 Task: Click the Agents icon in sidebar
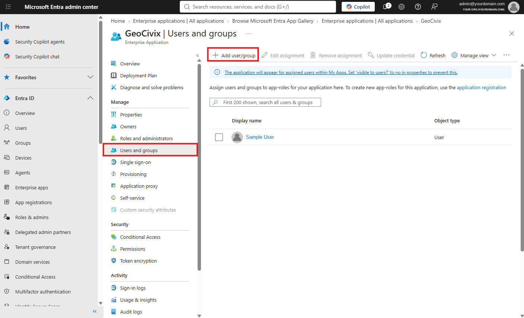coord(7,173)
